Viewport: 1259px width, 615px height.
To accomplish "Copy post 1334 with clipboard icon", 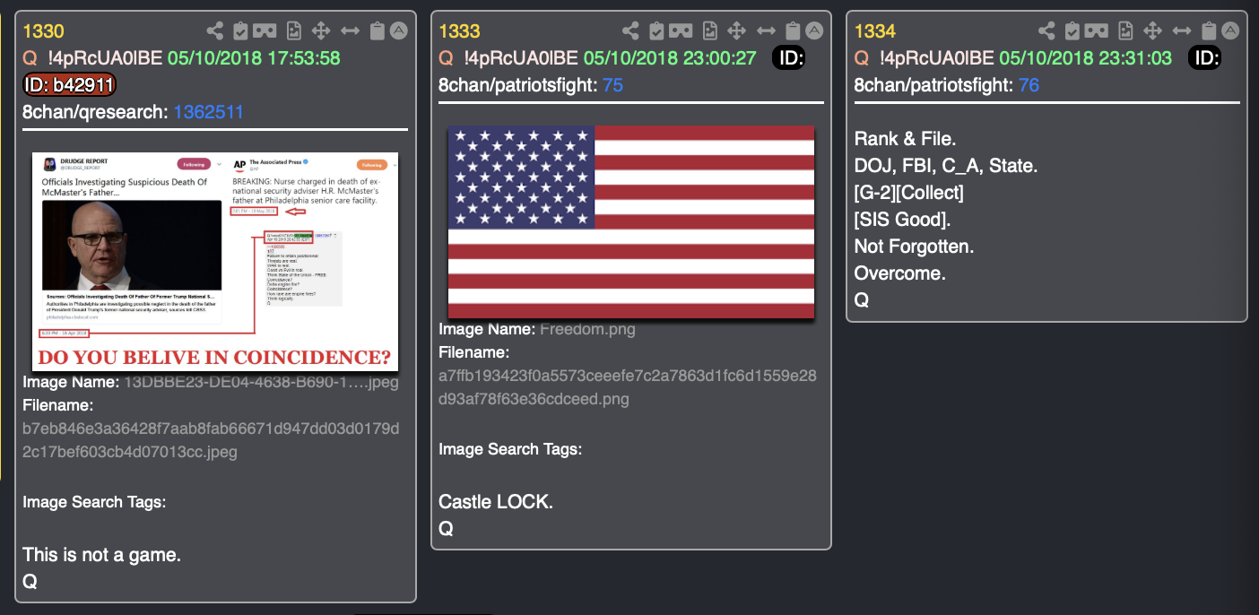I will [1210, 30].
